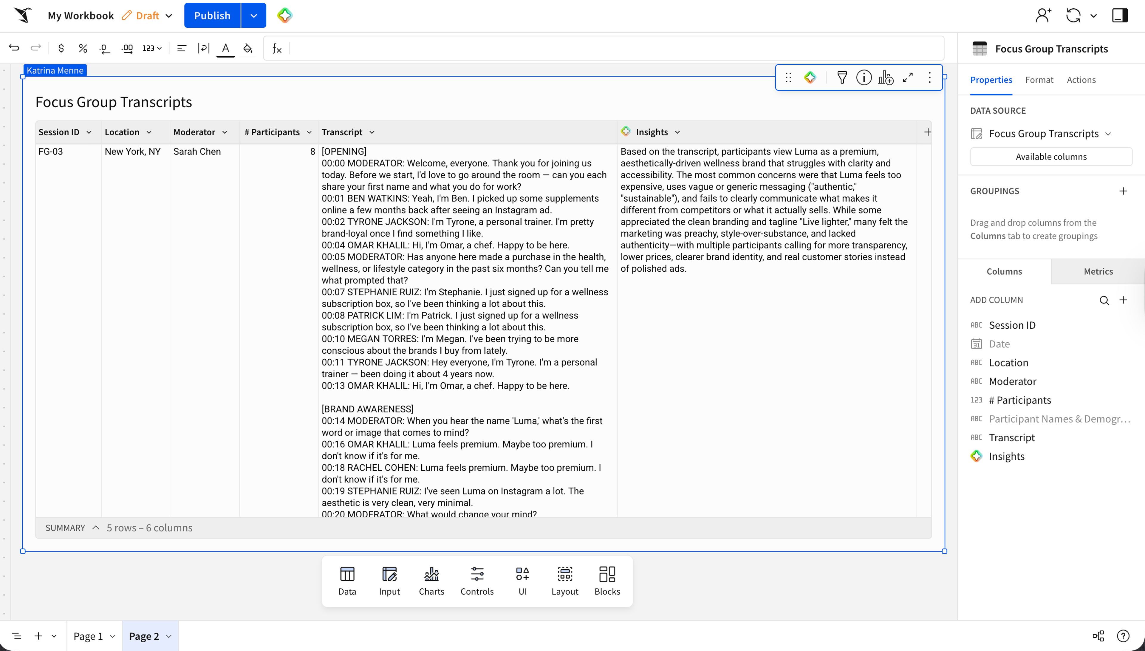Toggle the right side panel icon

point(1120,15)
